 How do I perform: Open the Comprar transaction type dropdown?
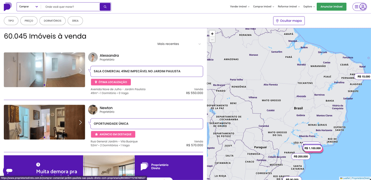[x=28, y=7]
